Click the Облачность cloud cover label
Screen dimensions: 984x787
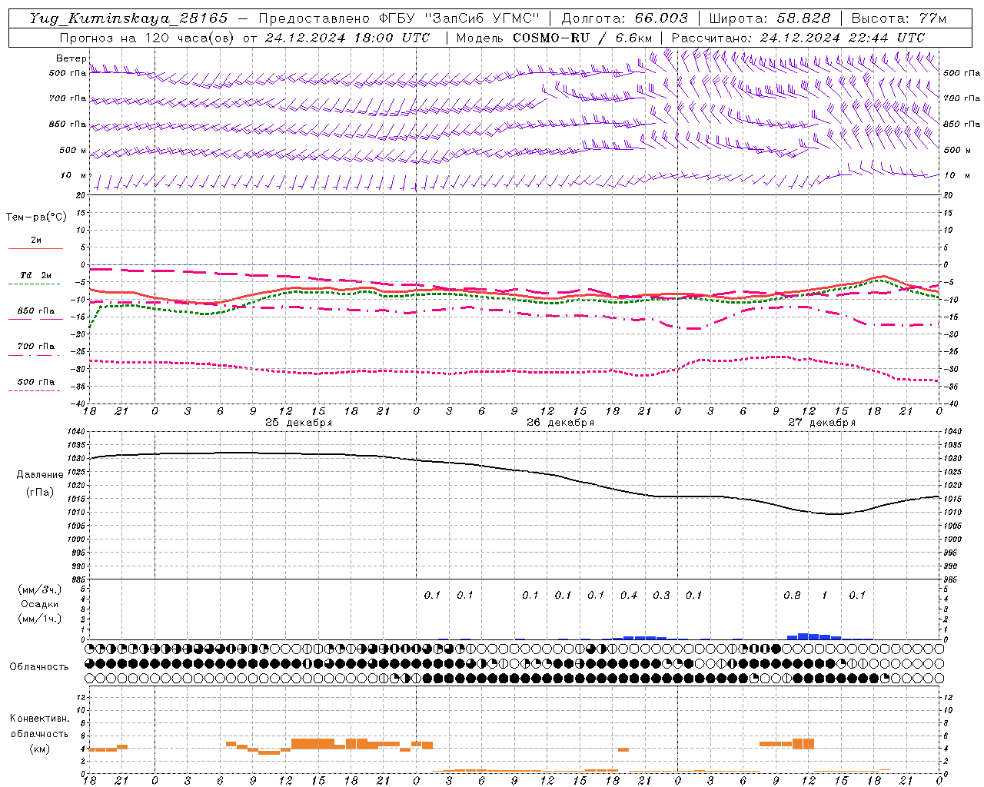coord(39,667)
